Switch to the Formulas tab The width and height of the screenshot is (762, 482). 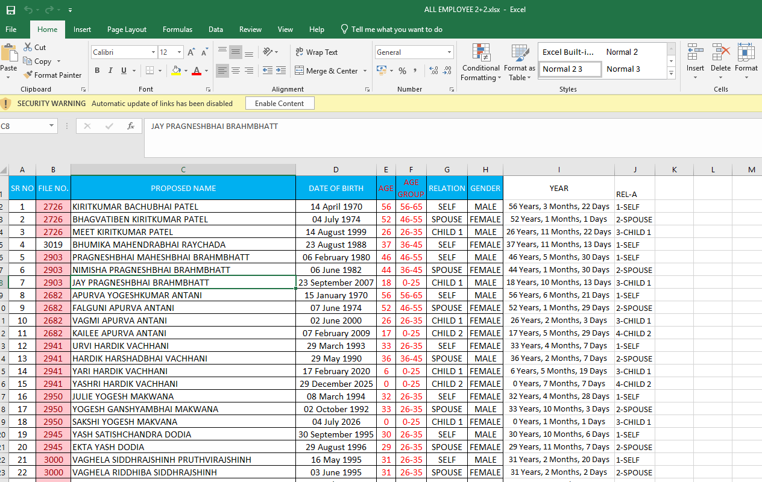pos(178,29)
